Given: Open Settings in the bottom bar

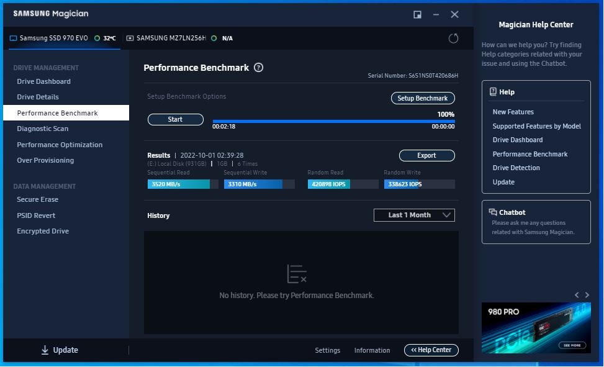Looking at the screenshot, I should [327, 350].
